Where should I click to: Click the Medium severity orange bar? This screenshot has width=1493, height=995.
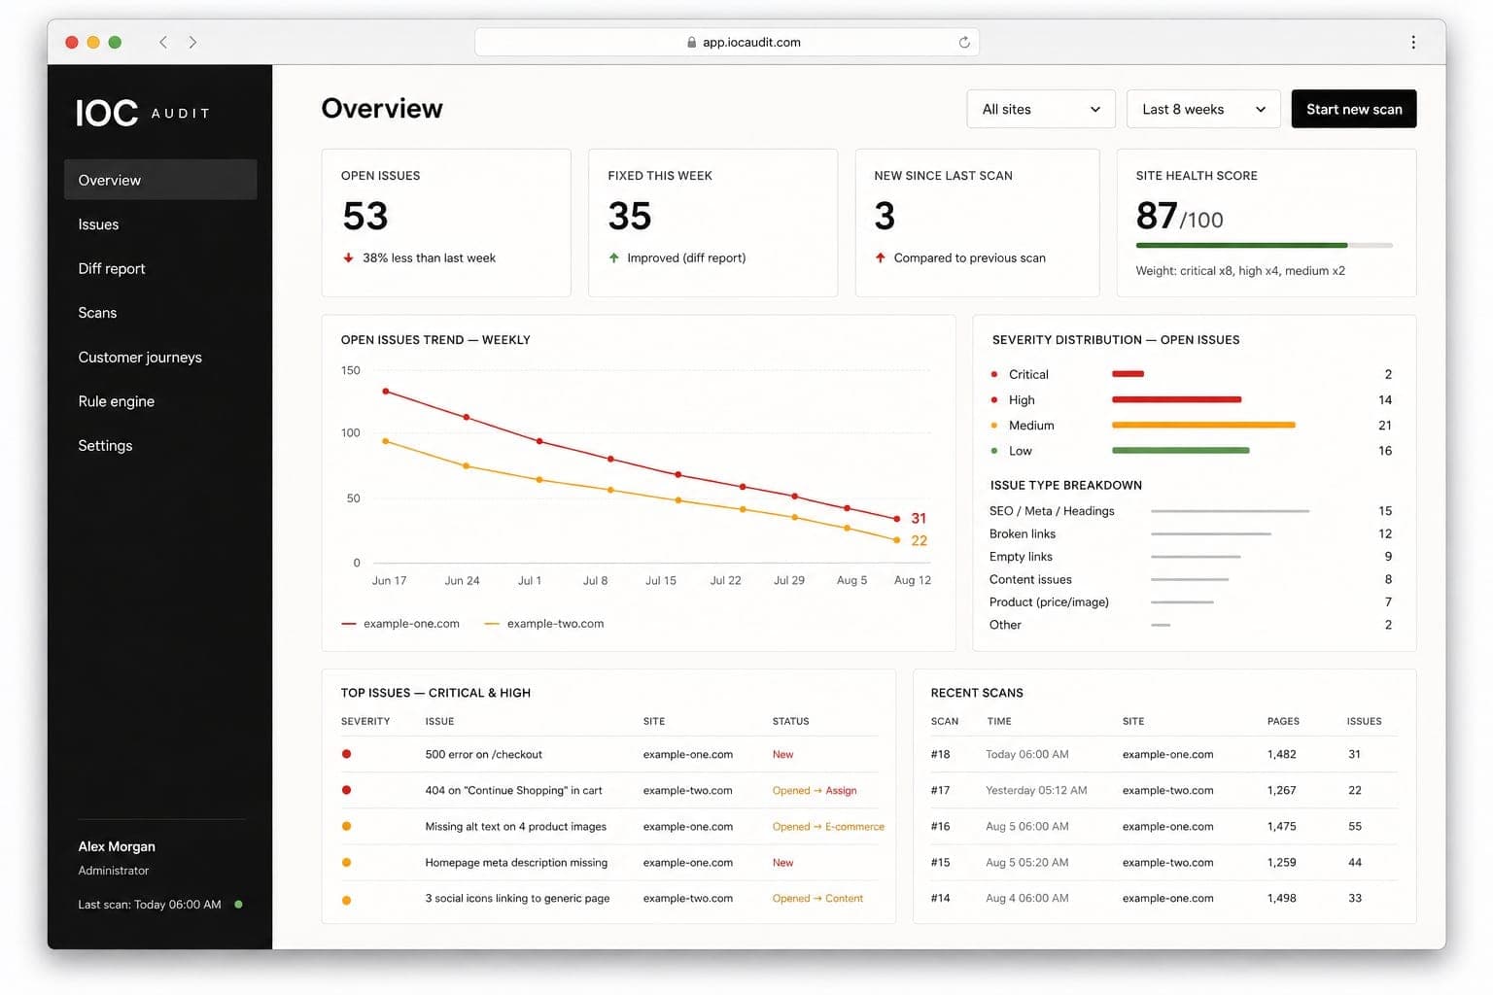tap(1203, 426)
